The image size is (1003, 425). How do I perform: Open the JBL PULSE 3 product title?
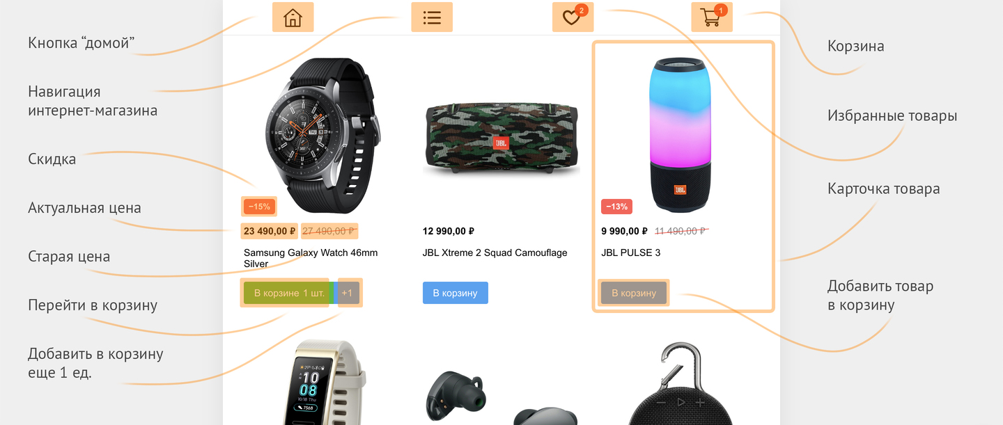coord(631,252)
